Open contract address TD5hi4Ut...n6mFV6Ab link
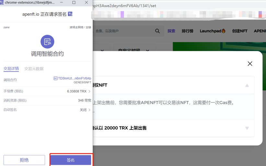The image size is (266, 166). tap(75, 78)
